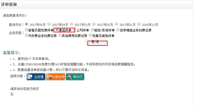Click the 请选择查询月份 label
199x106 pixels.
(15, 16)
